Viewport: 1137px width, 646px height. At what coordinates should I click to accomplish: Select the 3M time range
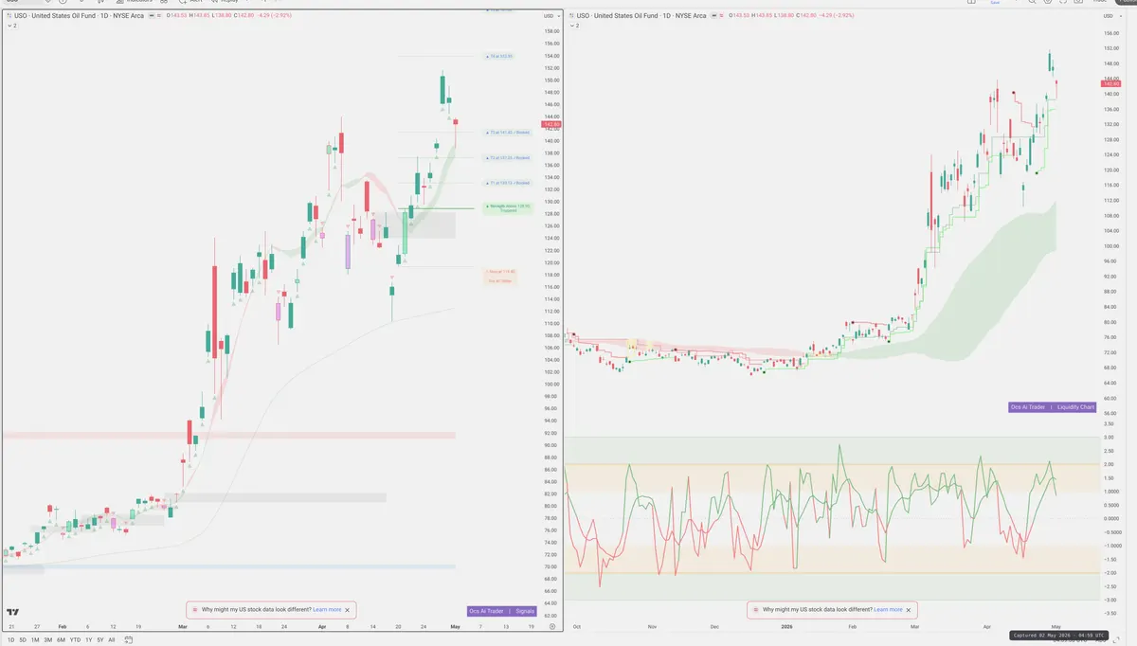tap(47, 640)
